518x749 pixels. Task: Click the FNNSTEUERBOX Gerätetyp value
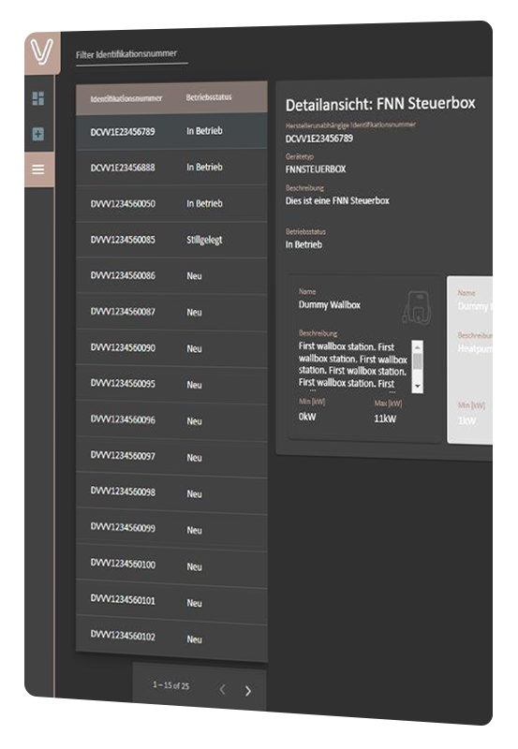click(316, 169)
